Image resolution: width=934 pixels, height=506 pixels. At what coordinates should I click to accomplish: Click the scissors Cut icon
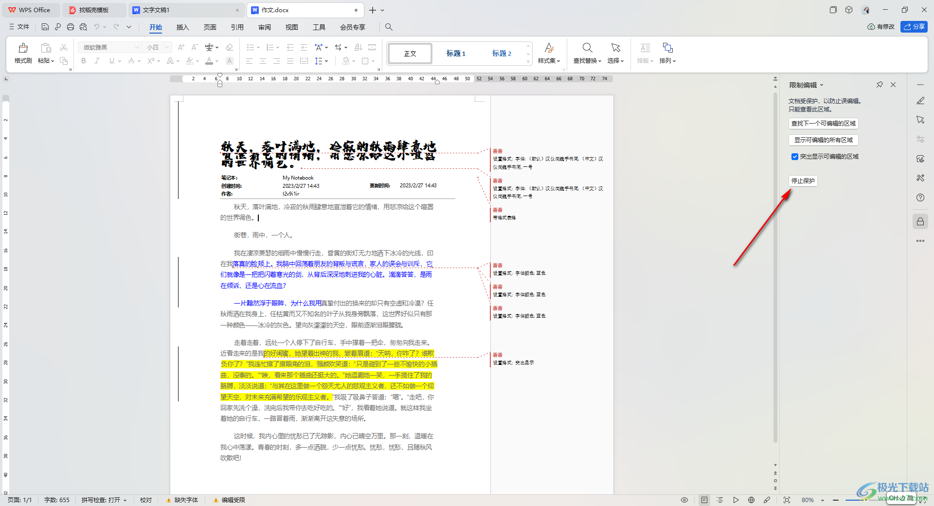point(64,47)
